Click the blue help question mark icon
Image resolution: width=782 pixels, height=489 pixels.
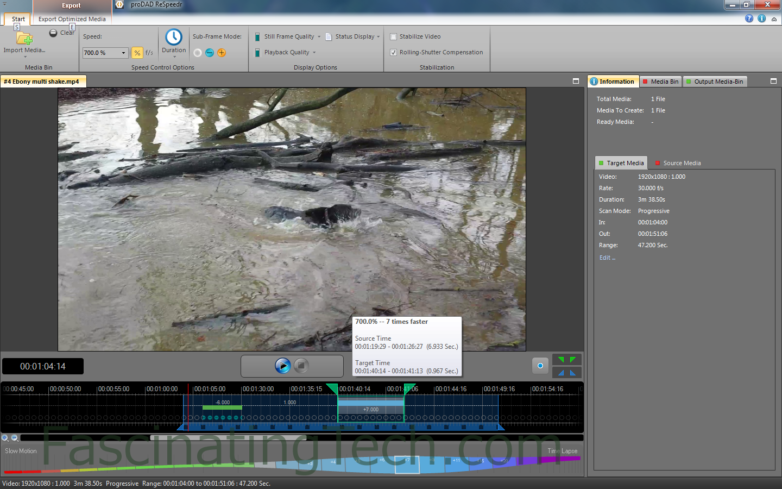[x=749, y=18]
